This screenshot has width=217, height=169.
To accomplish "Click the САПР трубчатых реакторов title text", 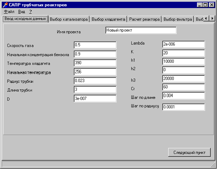I will pyautogui.click(x=38, y=5).
